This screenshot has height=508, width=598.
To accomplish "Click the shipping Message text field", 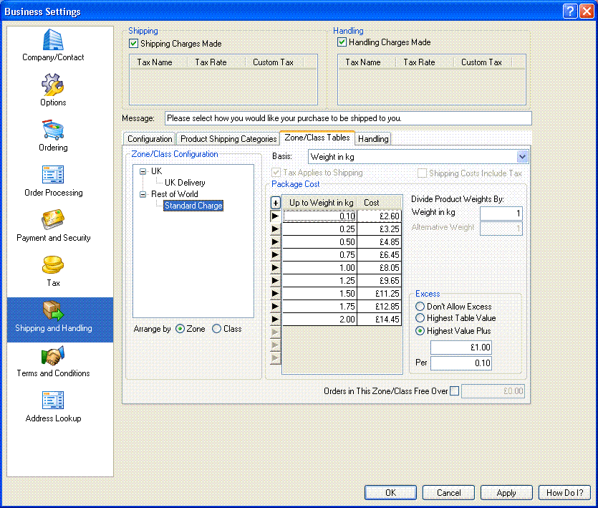I will tap(348, 118).
